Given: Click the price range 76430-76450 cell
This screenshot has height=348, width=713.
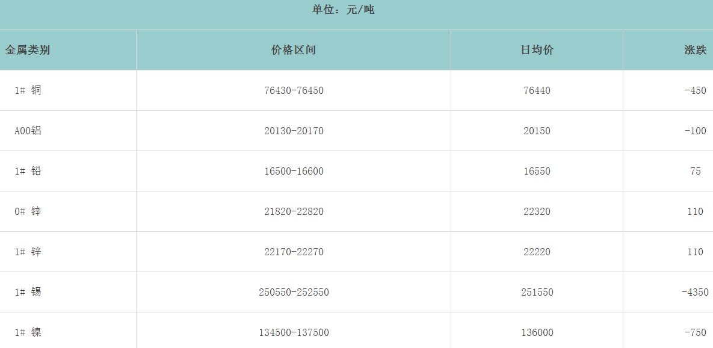Looking at the screenshot, I should tap(294, 90).
